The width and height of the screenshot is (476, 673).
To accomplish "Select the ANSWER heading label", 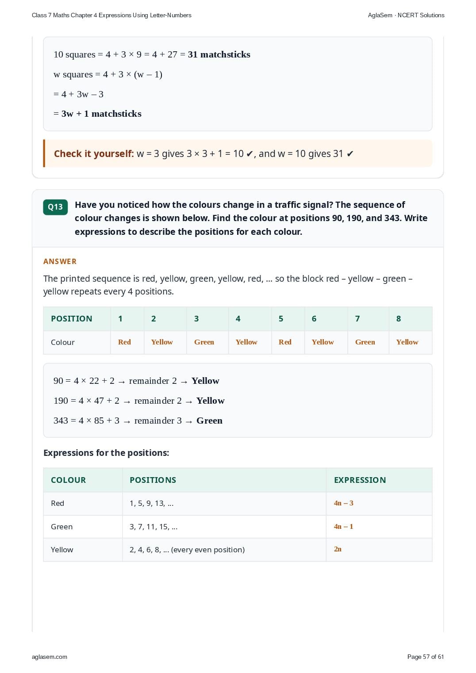I will 60,261.
